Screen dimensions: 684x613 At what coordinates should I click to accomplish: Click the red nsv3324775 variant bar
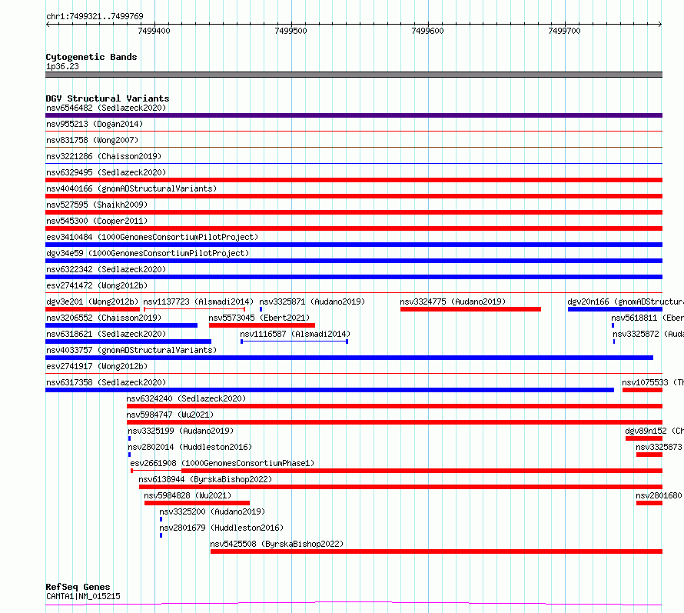point(470,309)
